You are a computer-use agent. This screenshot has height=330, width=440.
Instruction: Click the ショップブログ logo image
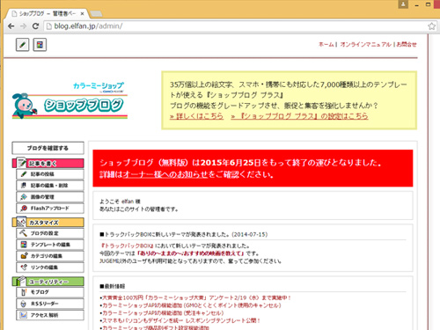point(70,101)
